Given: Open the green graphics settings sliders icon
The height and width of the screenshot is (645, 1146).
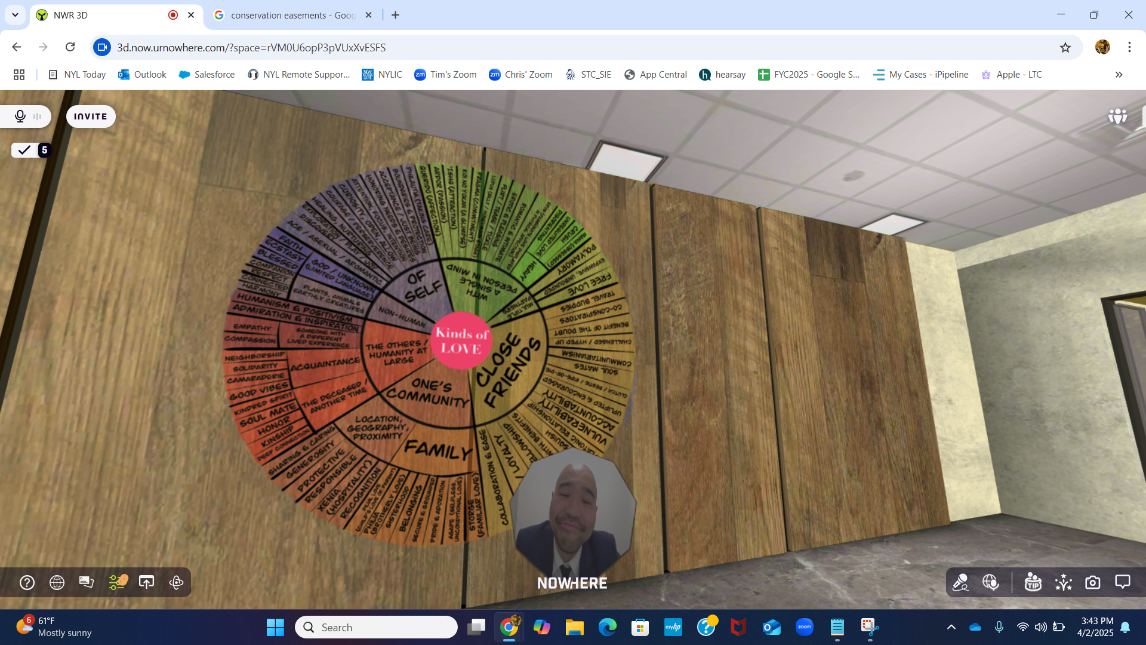Looking at the screenshot, I should (x=118, y=582).
